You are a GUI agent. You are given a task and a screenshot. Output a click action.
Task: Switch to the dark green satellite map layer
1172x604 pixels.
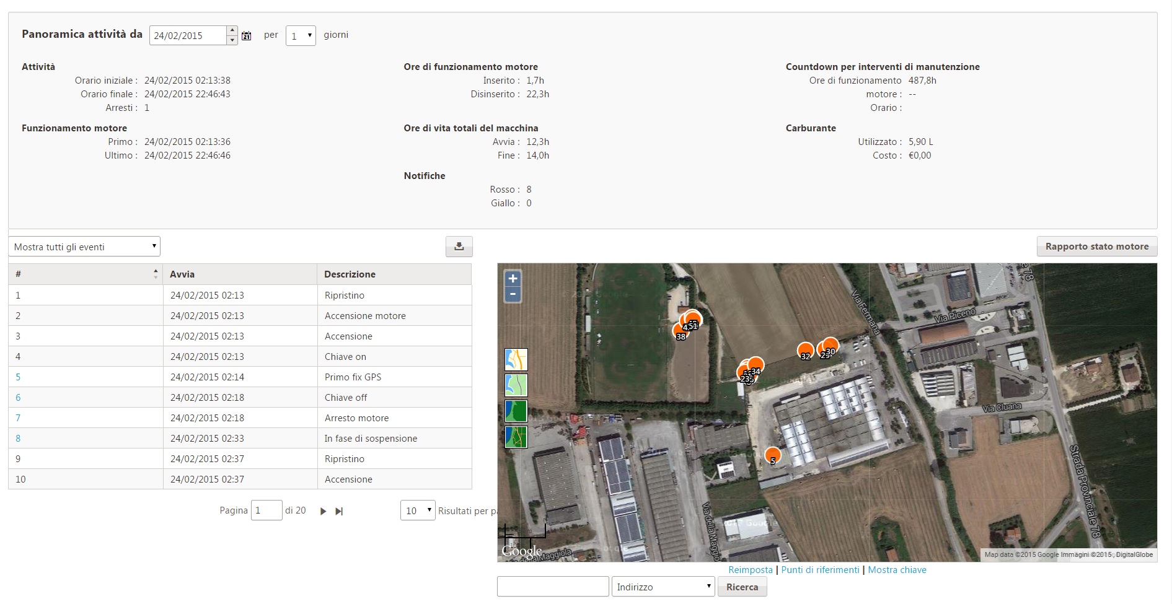pos(516,411)
